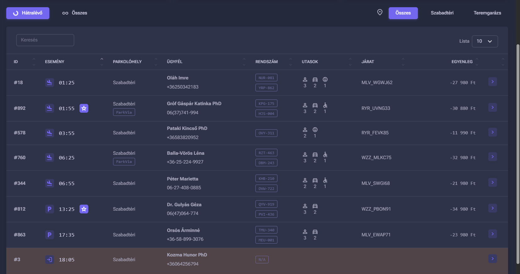
Task: Open details arrow for row #3
Action: click(493, 259)
